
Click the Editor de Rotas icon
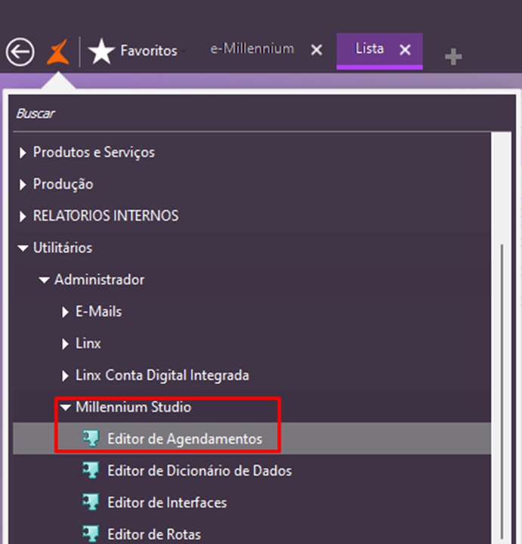[91, 534]
